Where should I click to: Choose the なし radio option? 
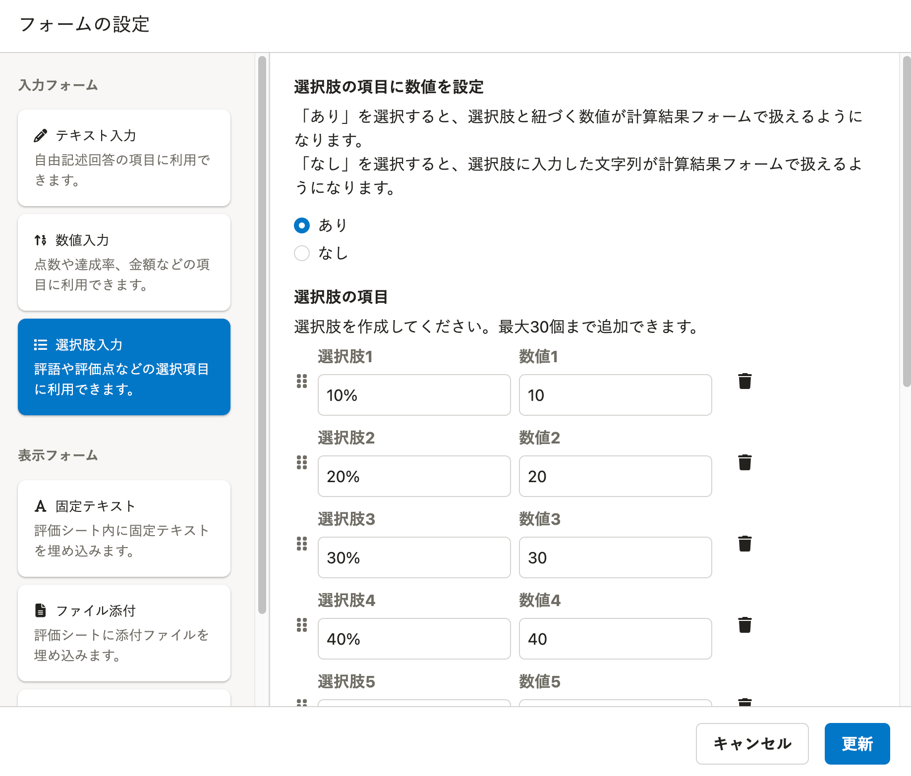click(x=302, y=253)
